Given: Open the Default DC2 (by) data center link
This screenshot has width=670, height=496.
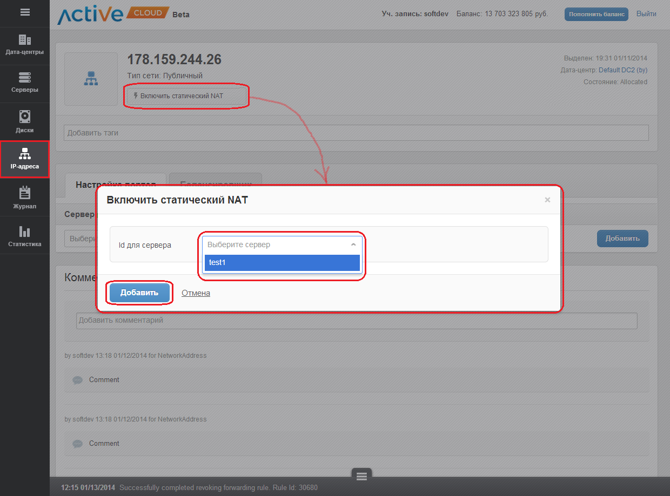Looking at the screenshot, I should [622, 70].
